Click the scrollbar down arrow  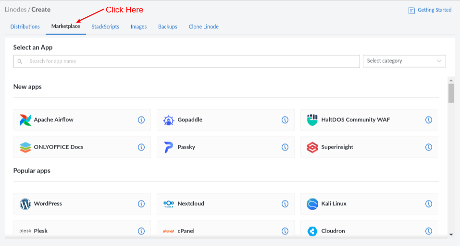coord(451,234)
